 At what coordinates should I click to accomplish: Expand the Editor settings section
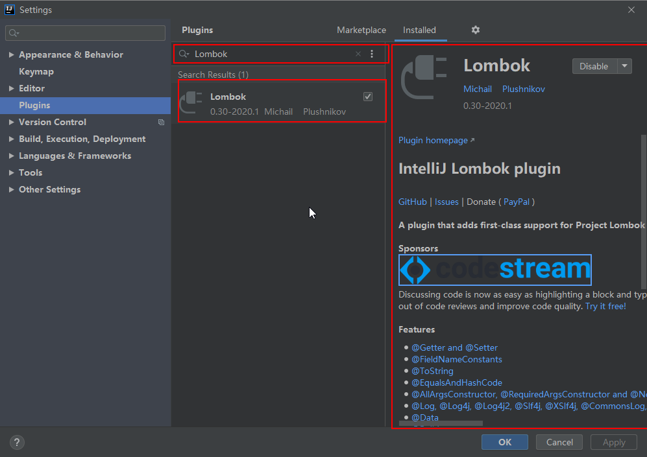pos(12,89)
